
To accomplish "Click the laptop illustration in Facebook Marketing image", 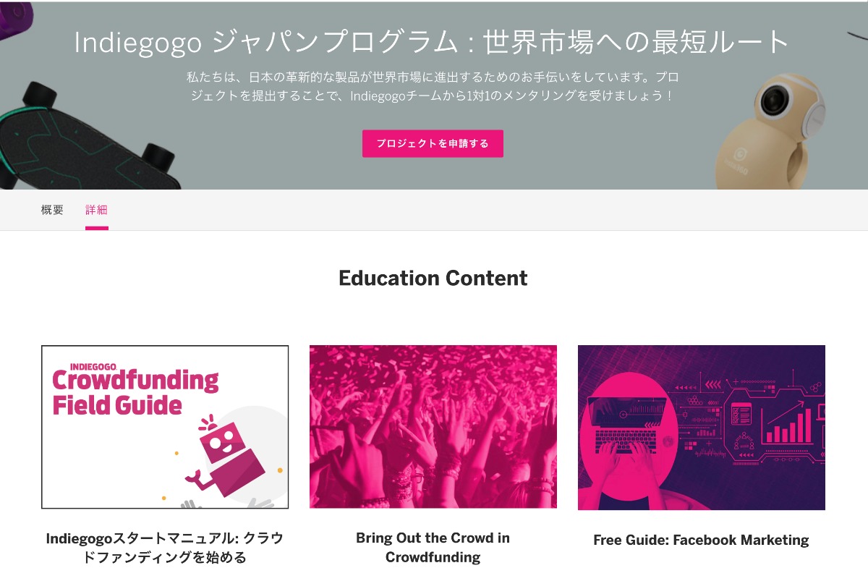I will (627, 425).
